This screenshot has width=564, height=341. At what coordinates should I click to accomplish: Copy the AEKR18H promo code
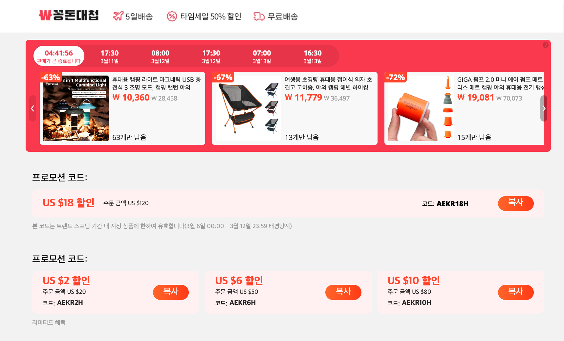(x=516, y=203)
